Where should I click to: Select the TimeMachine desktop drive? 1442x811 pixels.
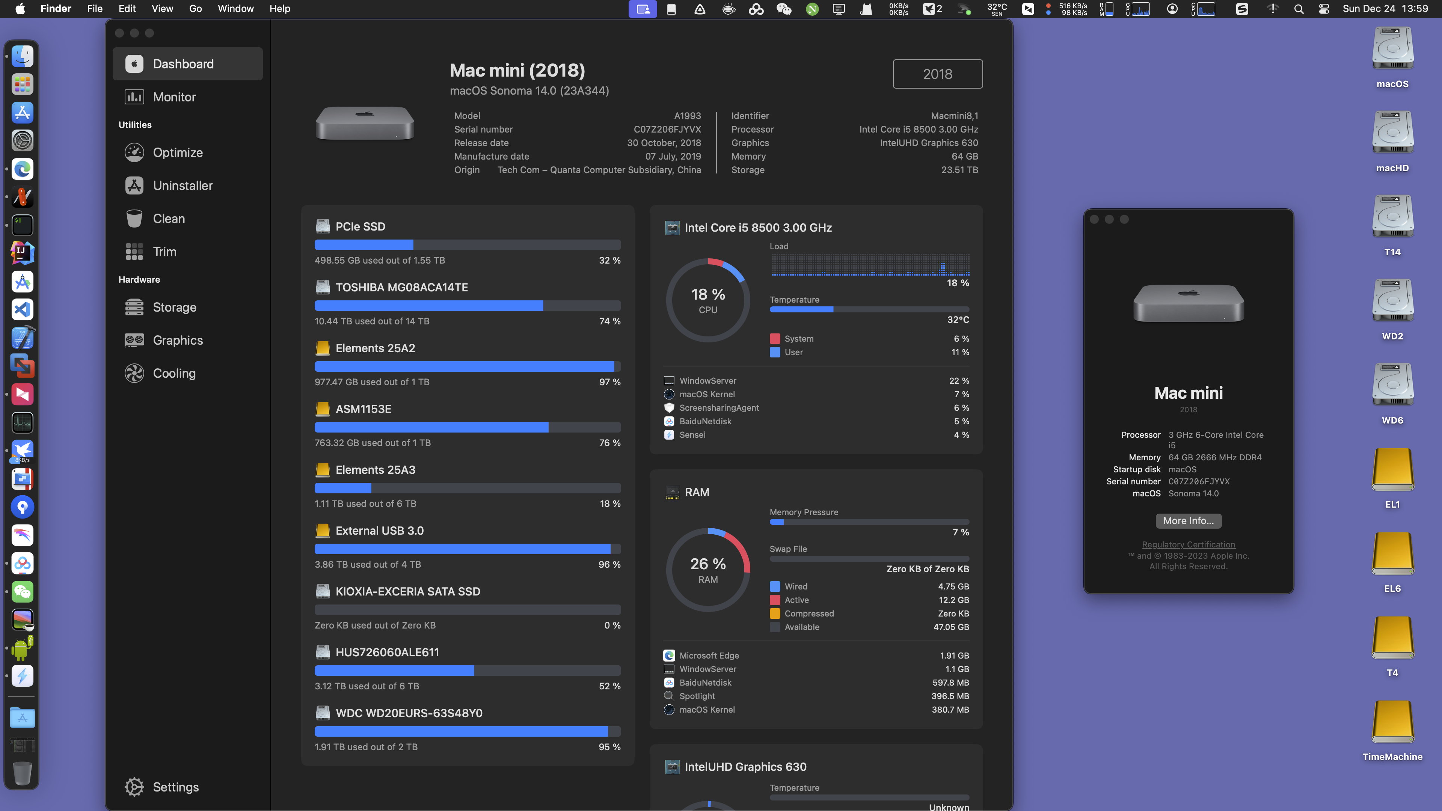(x=1393, y=730)
